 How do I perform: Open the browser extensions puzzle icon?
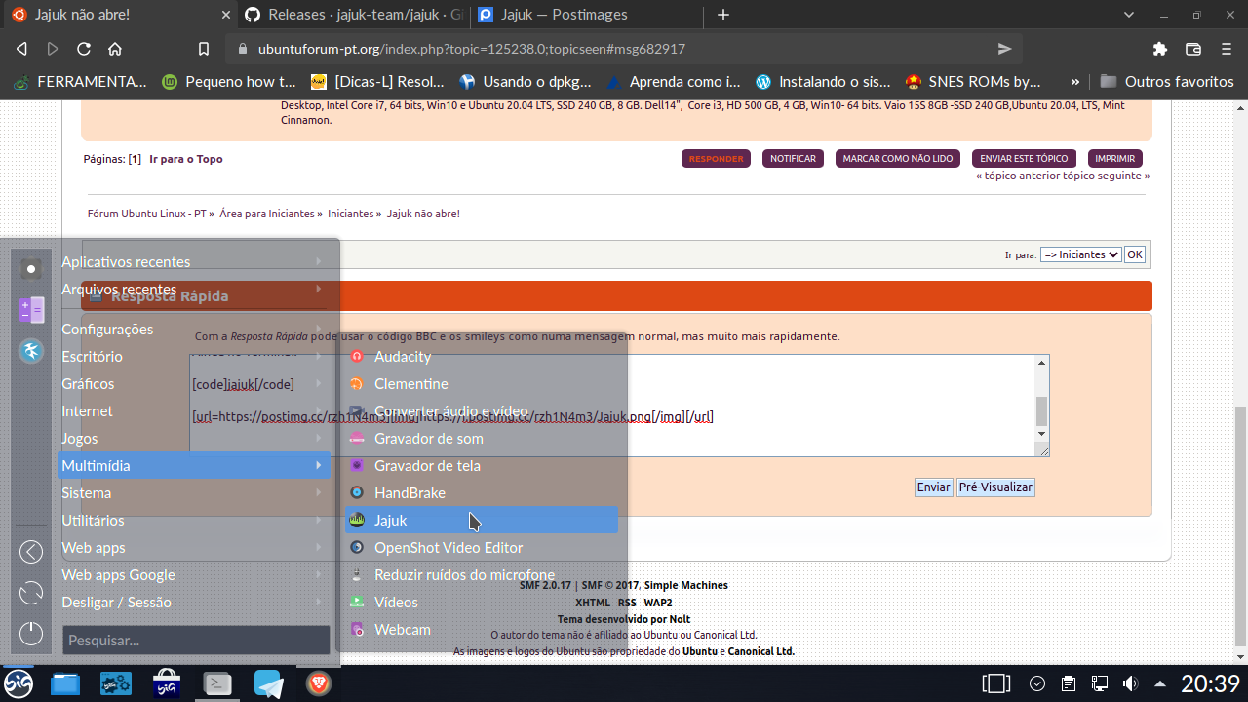[1159, 49]
